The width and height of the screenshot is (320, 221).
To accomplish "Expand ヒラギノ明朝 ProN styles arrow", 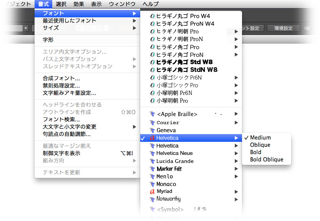I will tap(236, 39).
